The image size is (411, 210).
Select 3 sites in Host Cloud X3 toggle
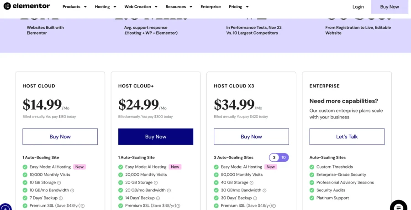[274, 158]
